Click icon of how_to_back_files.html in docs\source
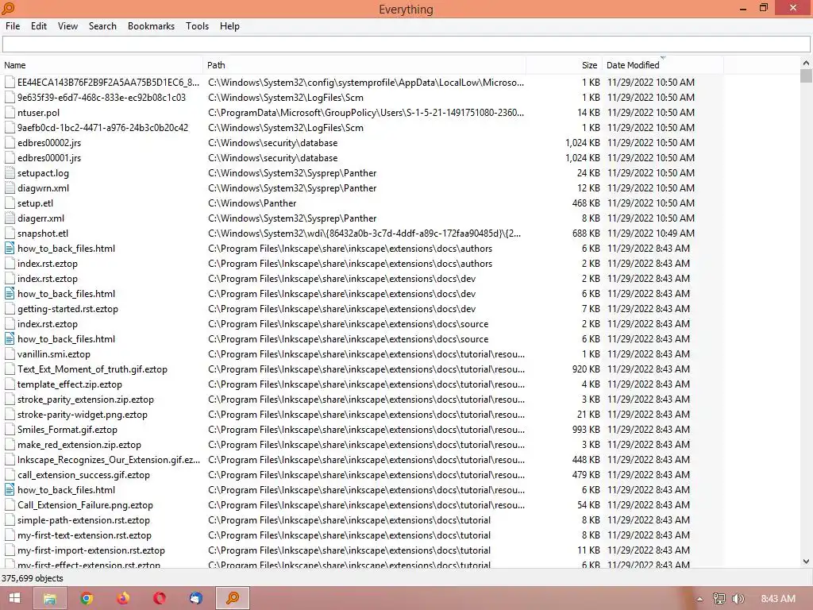Image resolution: width=813 pixels, height=610 pixels. point(10,338)
